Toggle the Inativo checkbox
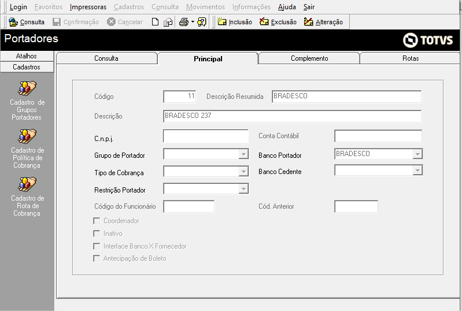 tap(97, 234)
